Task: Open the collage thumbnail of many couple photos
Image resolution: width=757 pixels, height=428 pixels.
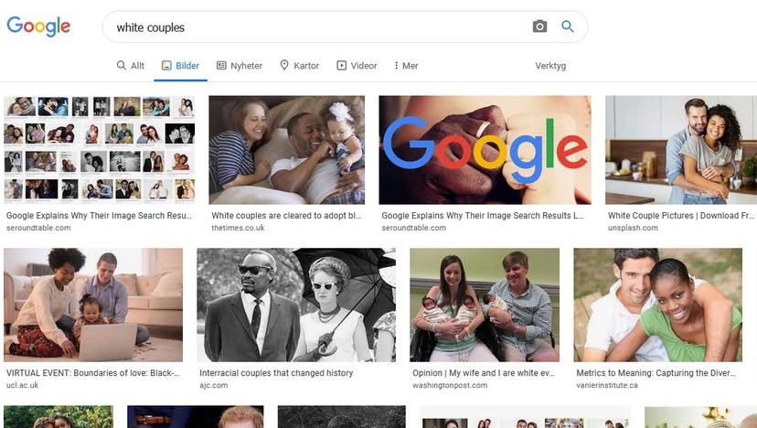Action: click(100, 150)
